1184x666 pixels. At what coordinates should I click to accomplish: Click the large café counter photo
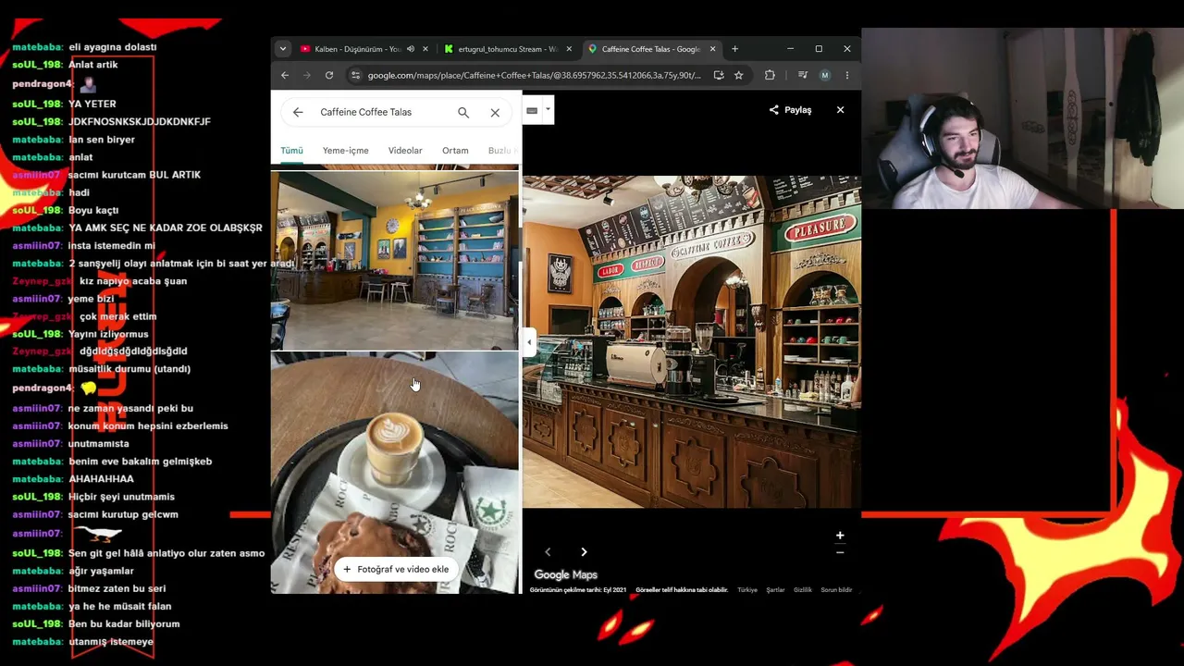click(x=692, y=341)
